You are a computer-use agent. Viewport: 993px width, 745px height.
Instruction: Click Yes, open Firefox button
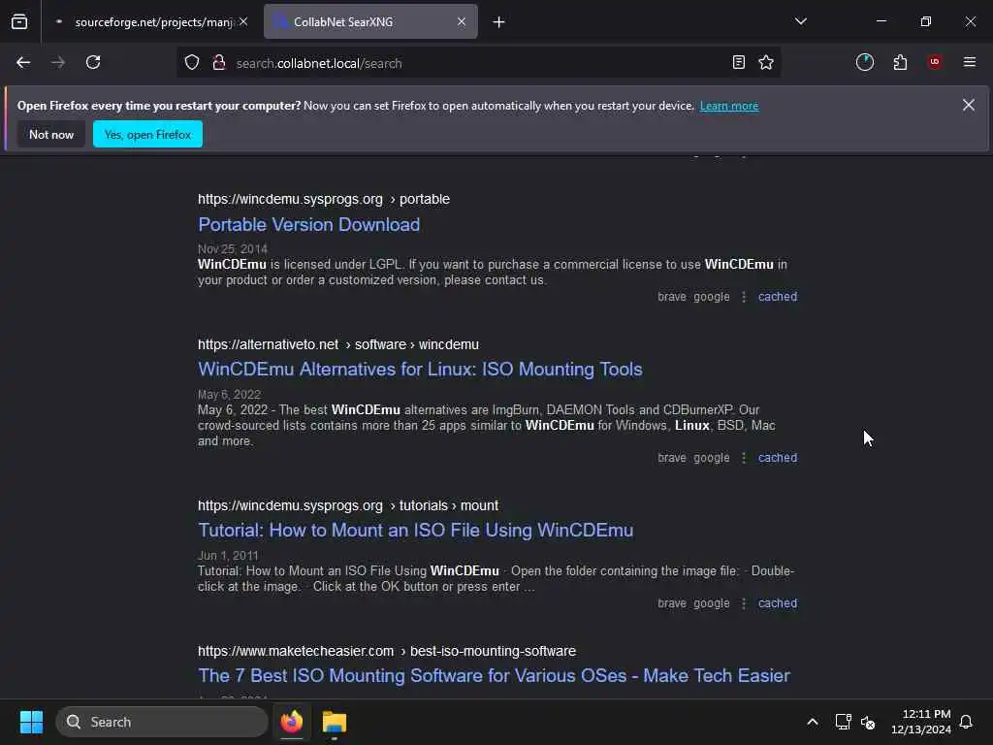147,134
